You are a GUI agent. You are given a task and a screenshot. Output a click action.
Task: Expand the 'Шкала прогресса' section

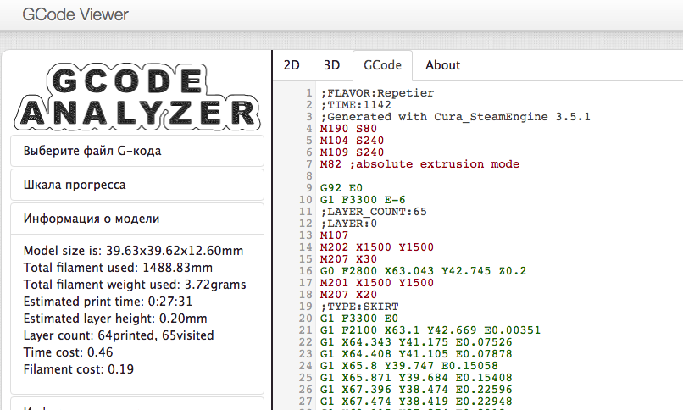point(137,185)
